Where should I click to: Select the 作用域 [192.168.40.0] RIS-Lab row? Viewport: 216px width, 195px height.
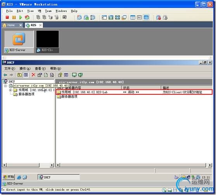[x=134, y=92]
